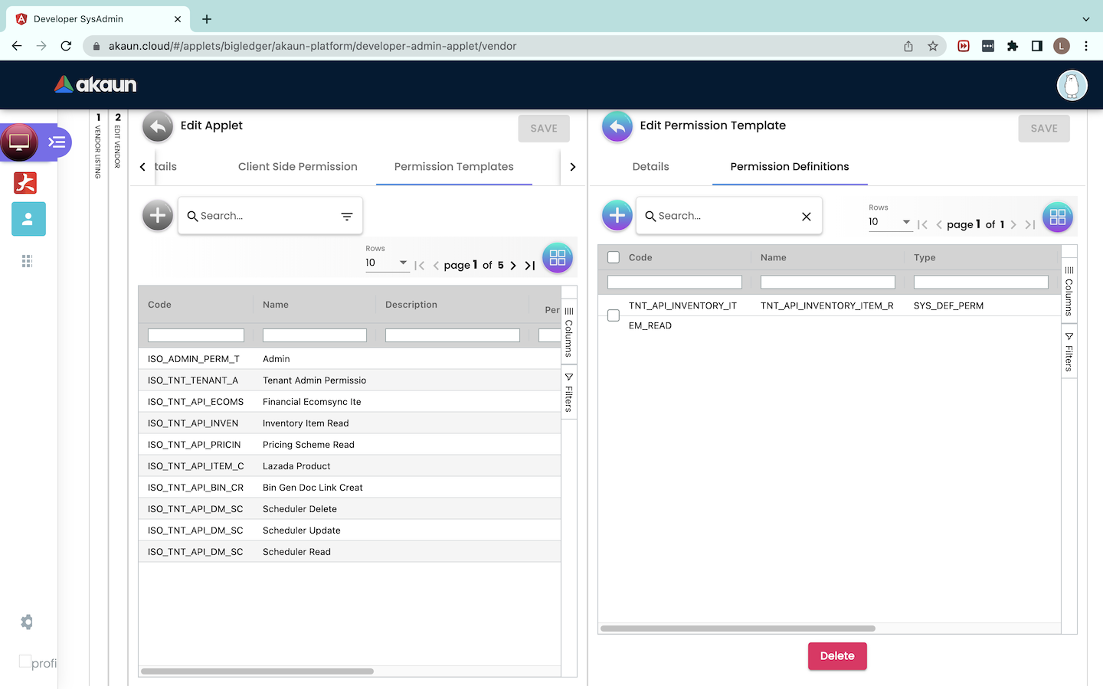Click the Code column filter field in left table

tap(196, 335)
